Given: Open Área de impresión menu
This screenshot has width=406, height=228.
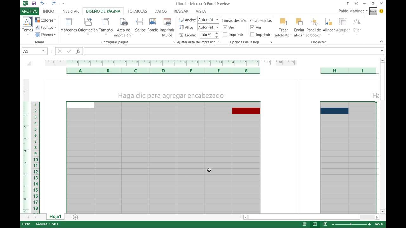Looking at the screenshot, I should pos(124,27).
